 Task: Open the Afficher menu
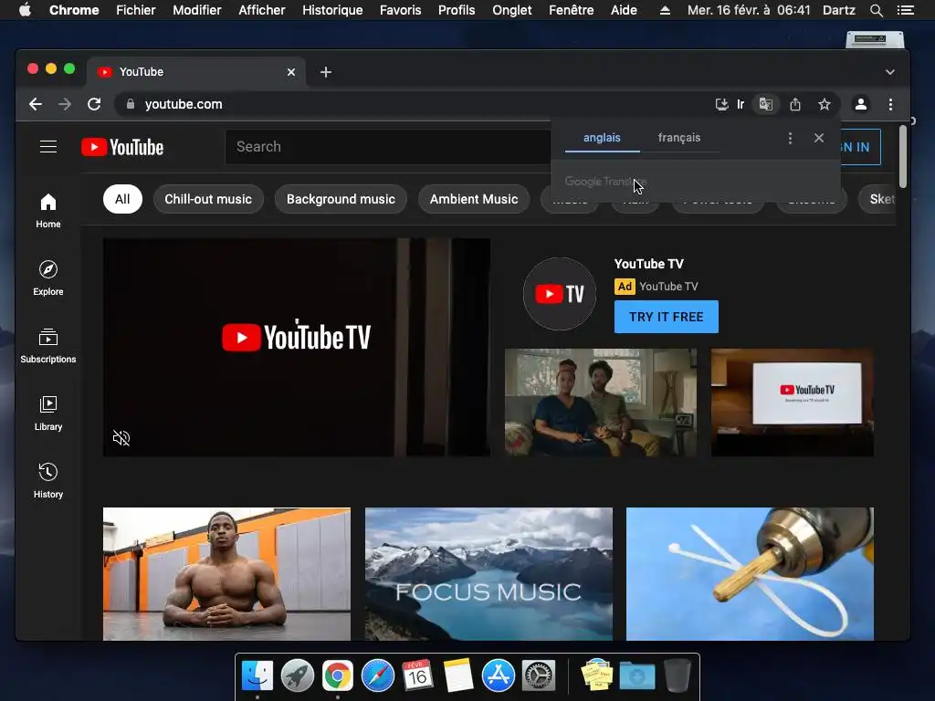261,10
